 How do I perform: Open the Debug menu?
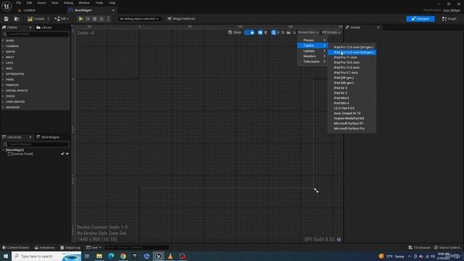coord(68,3)
